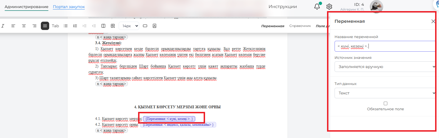
Task: Align text to the left
Action: click(13, 26)
